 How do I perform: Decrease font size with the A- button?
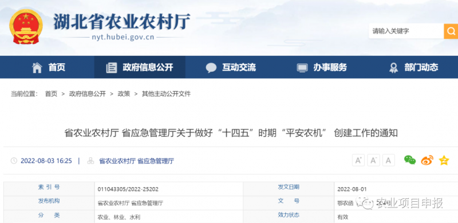[374, 160]
